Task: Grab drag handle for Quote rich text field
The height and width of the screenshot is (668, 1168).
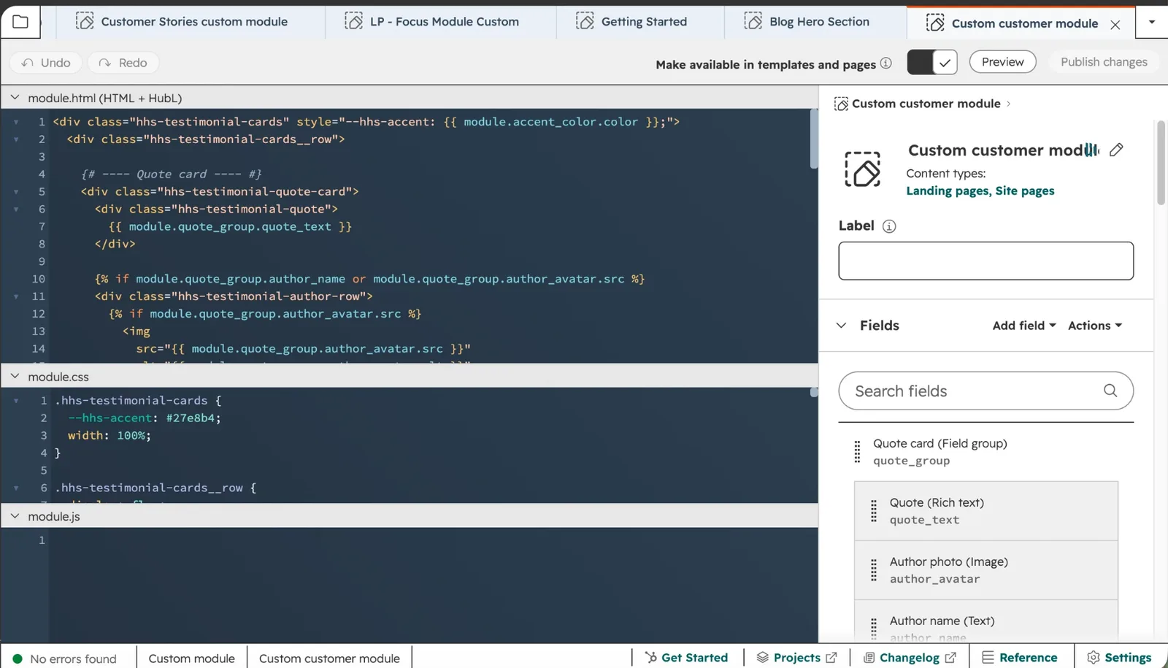Action: pyautogui.click(x=874, y=511)
